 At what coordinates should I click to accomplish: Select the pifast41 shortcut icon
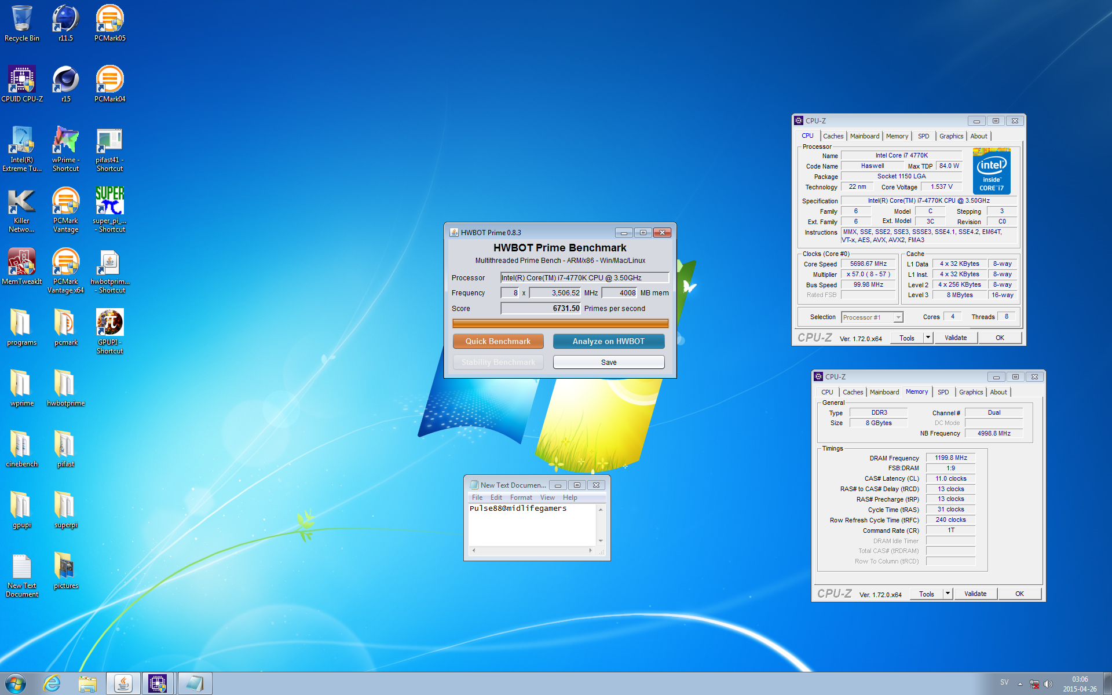[109, 149]
